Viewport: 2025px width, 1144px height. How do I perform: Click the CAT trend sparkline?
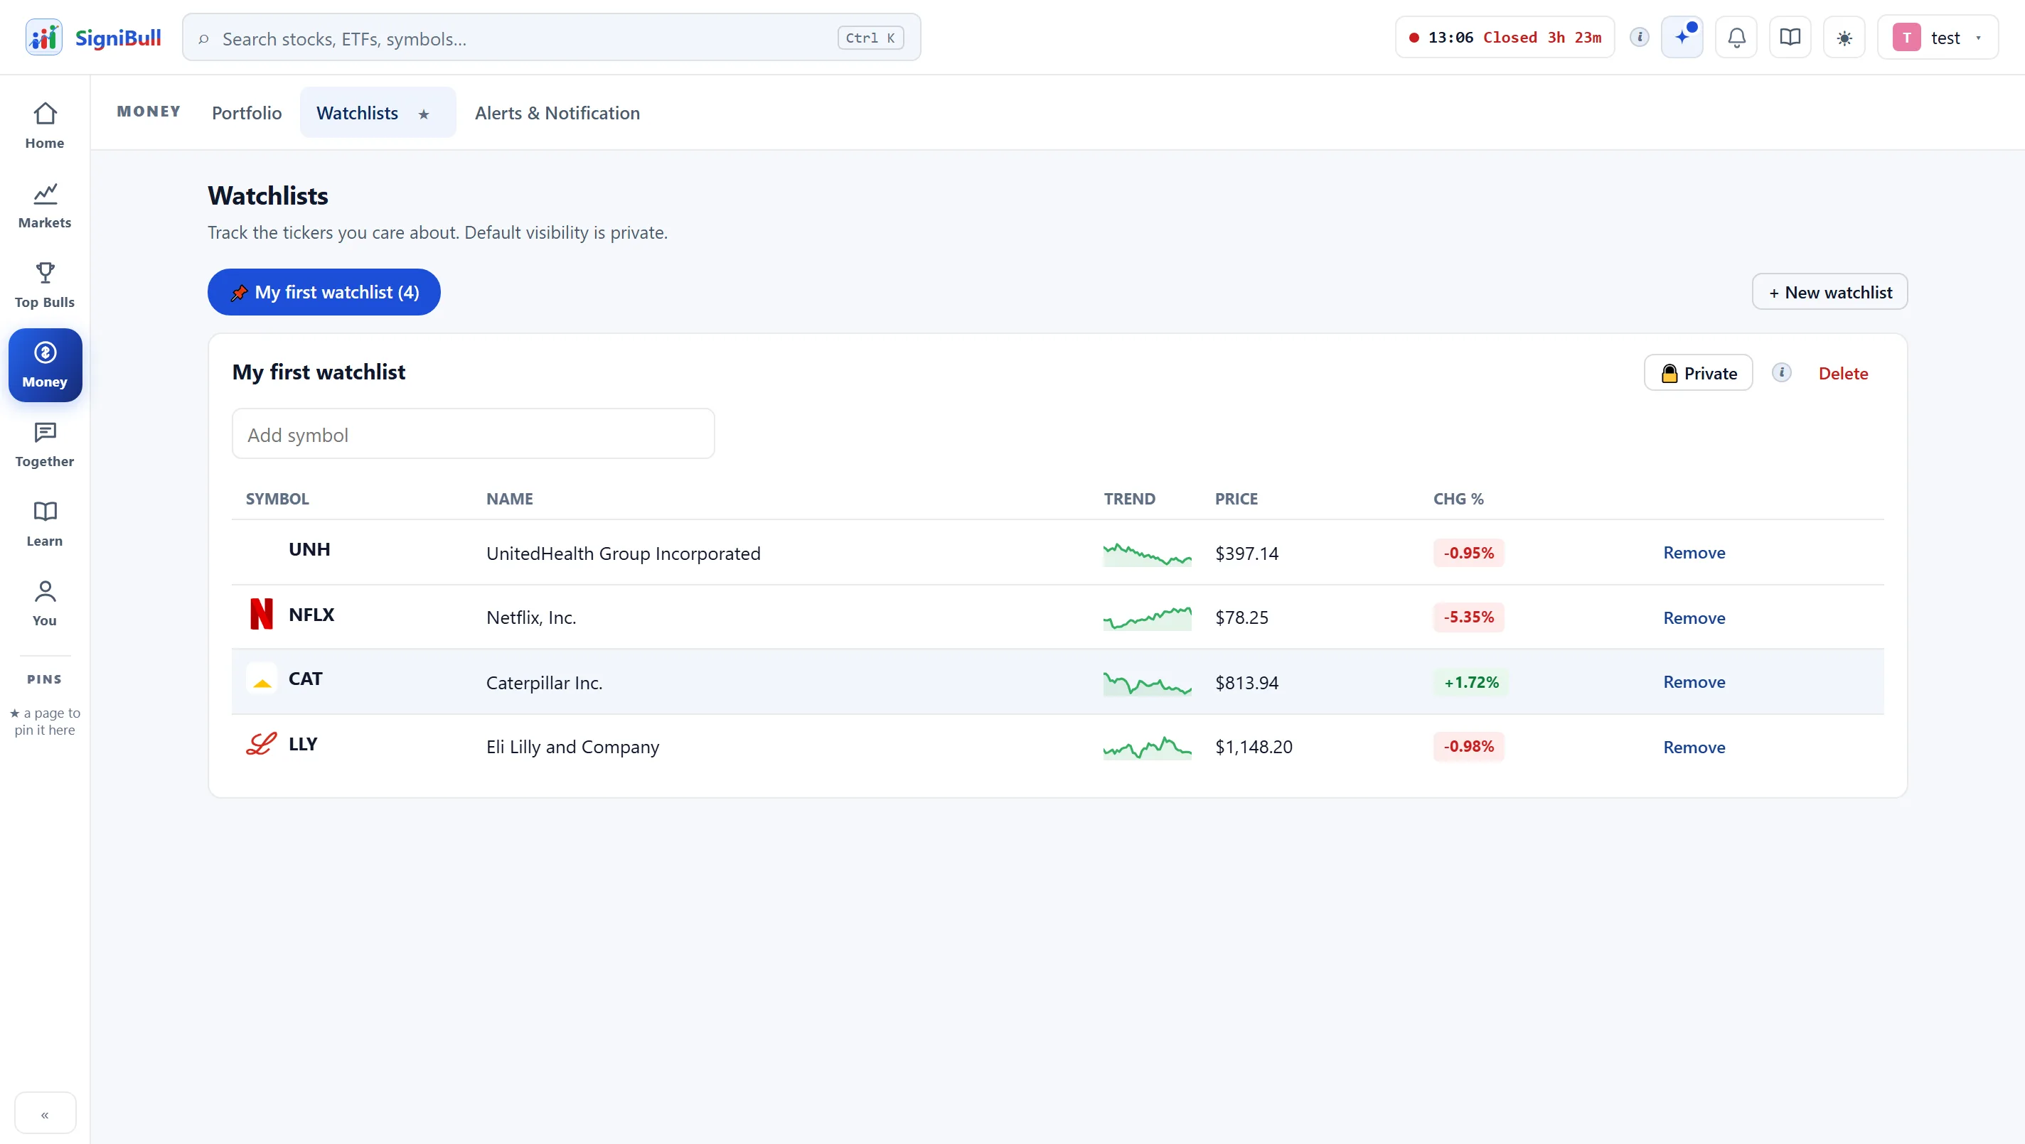click(1147, 683)
